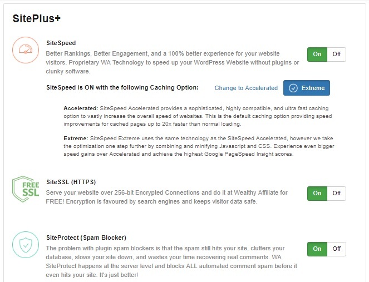Enable SiteProtect with On
Screen dimensions: 369x282
click(317, 249)
